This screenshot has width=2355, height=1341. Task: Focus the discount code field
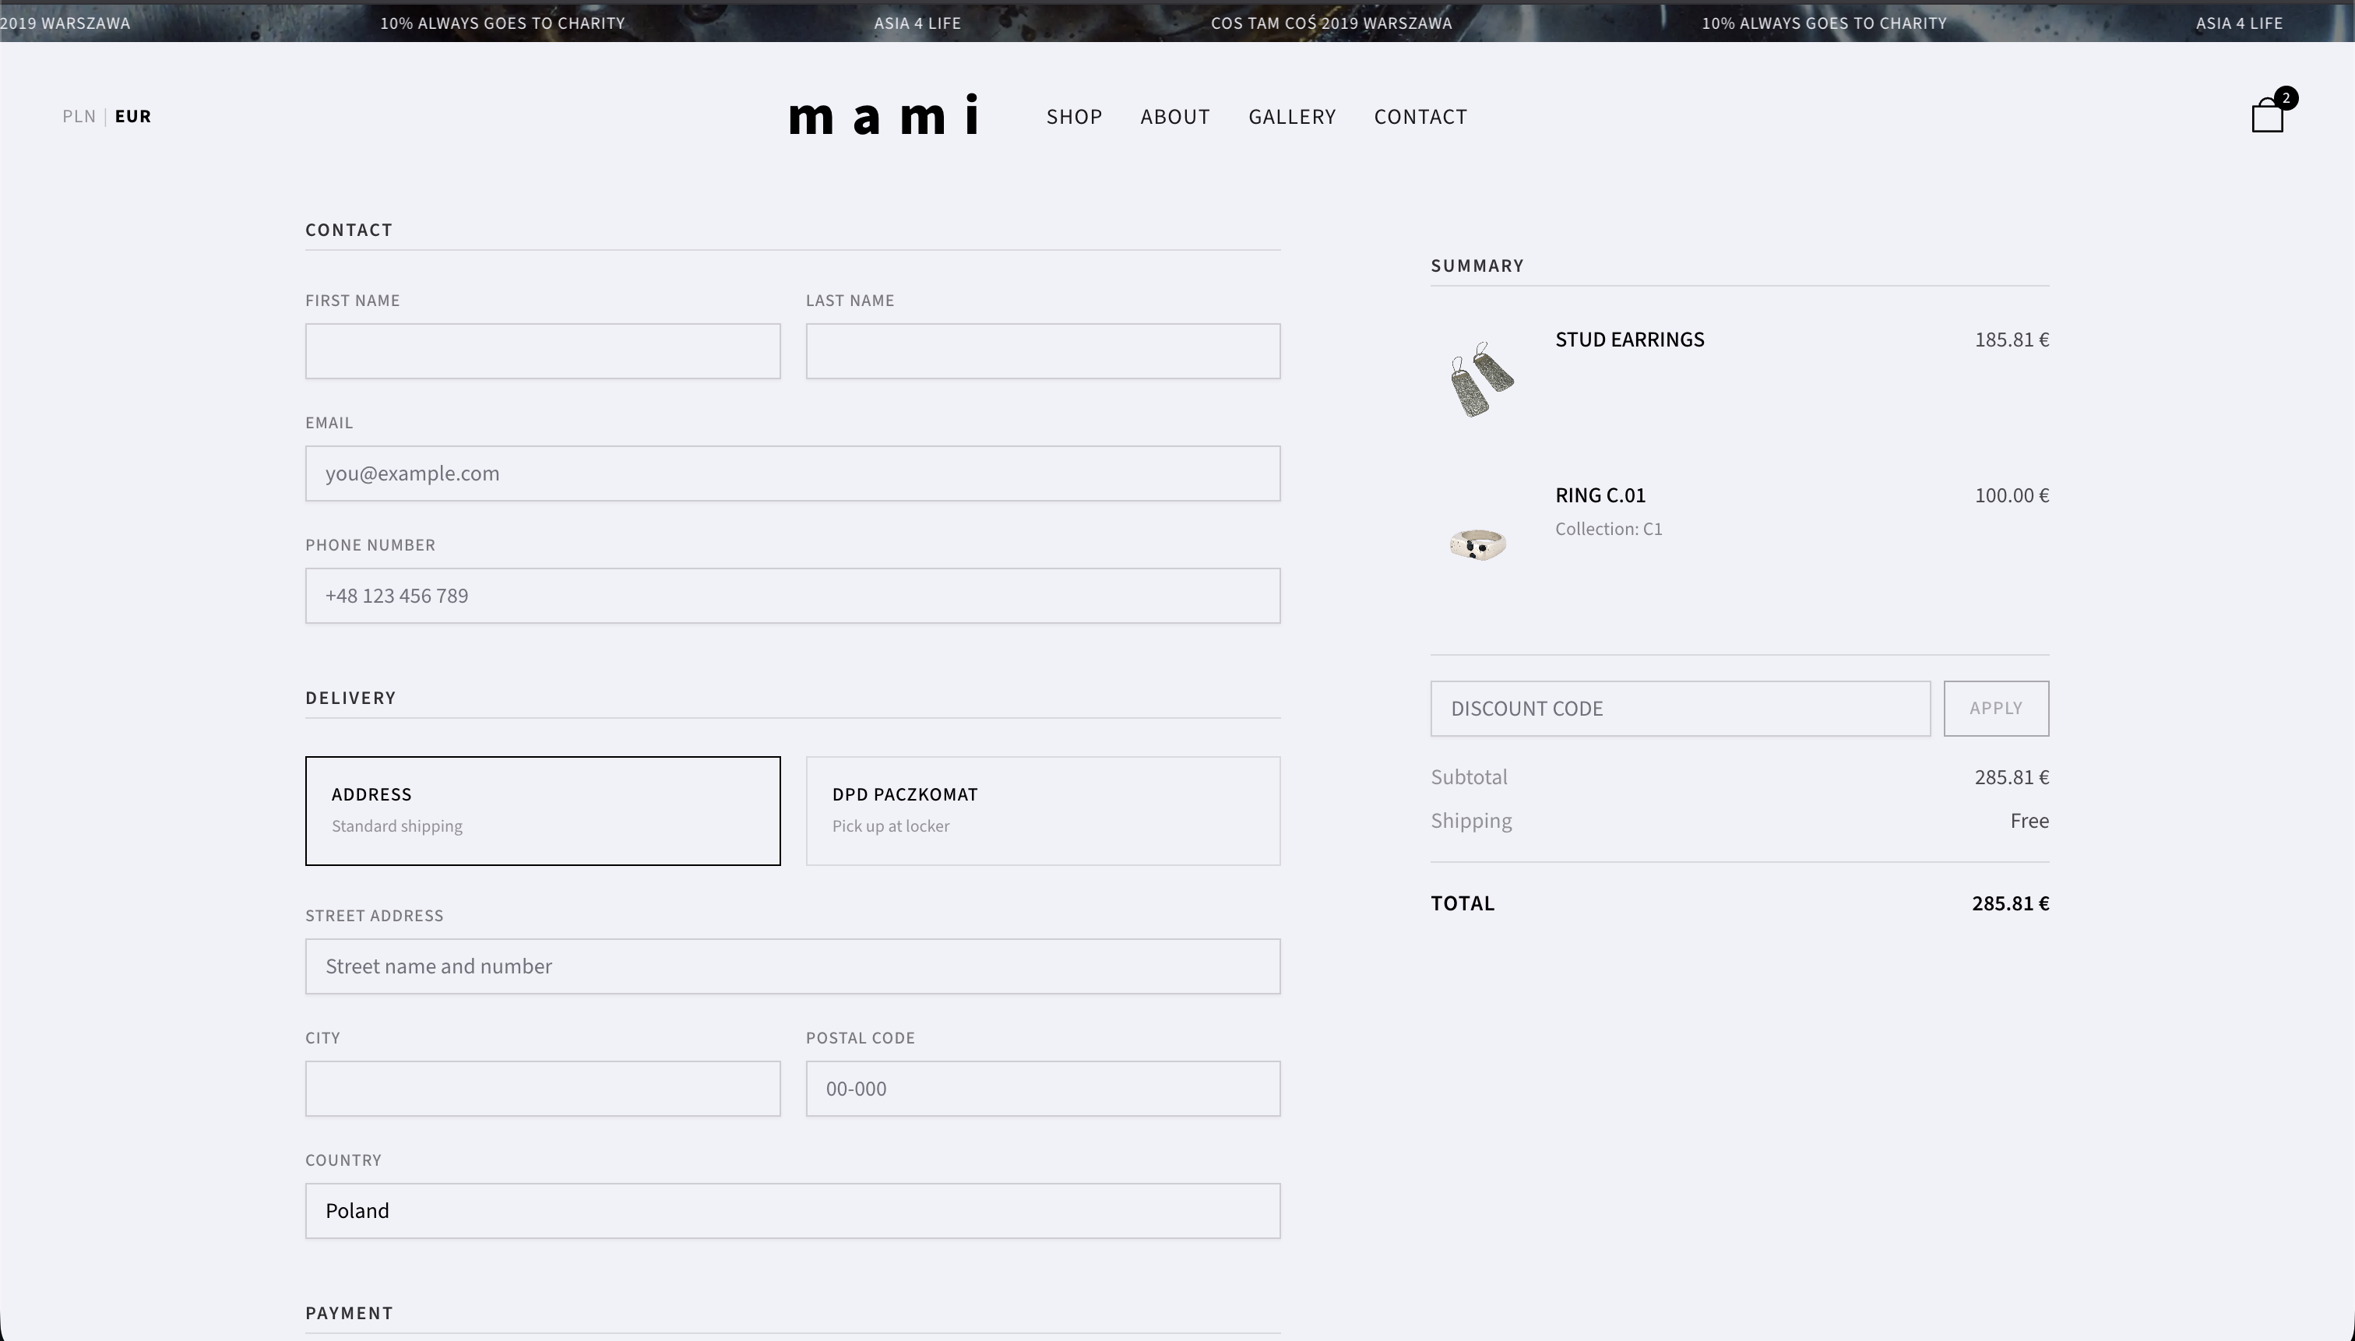point(1681,708)
